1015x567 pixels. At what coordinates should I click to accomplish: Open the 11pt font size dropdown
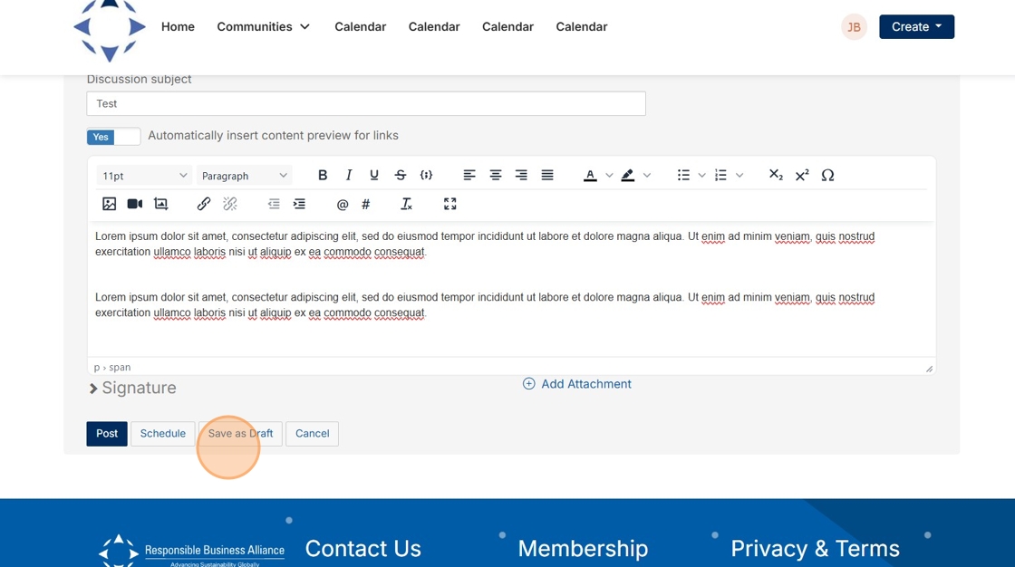pos(144,176)
